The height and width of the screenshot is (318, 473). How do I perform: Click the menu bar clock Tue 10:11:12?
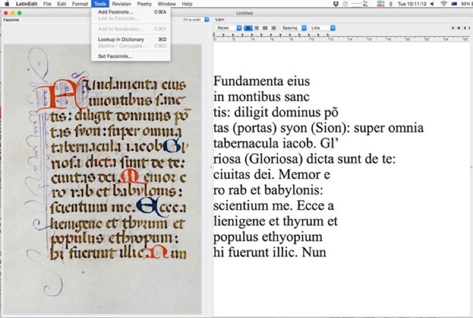coord(412,4)
